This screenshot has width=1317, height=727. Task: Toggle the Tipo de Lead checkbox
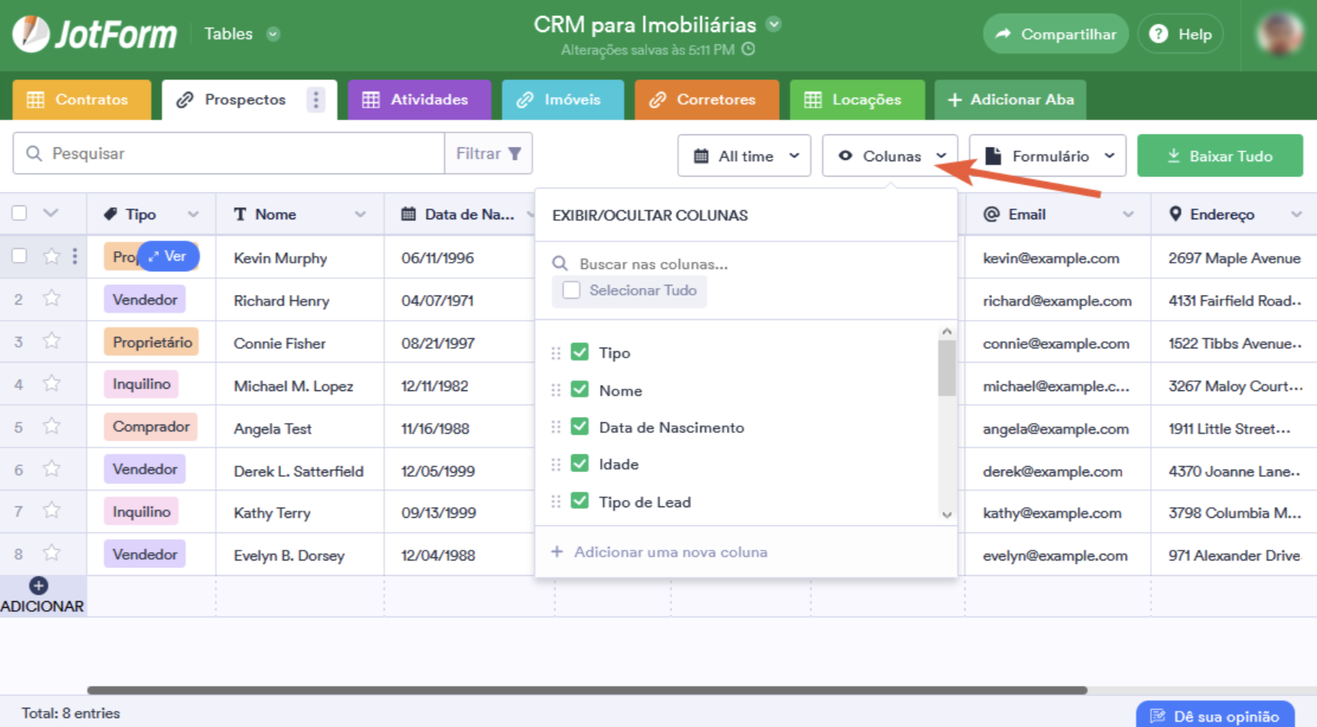pyautogui.click(x=580, y=501)
